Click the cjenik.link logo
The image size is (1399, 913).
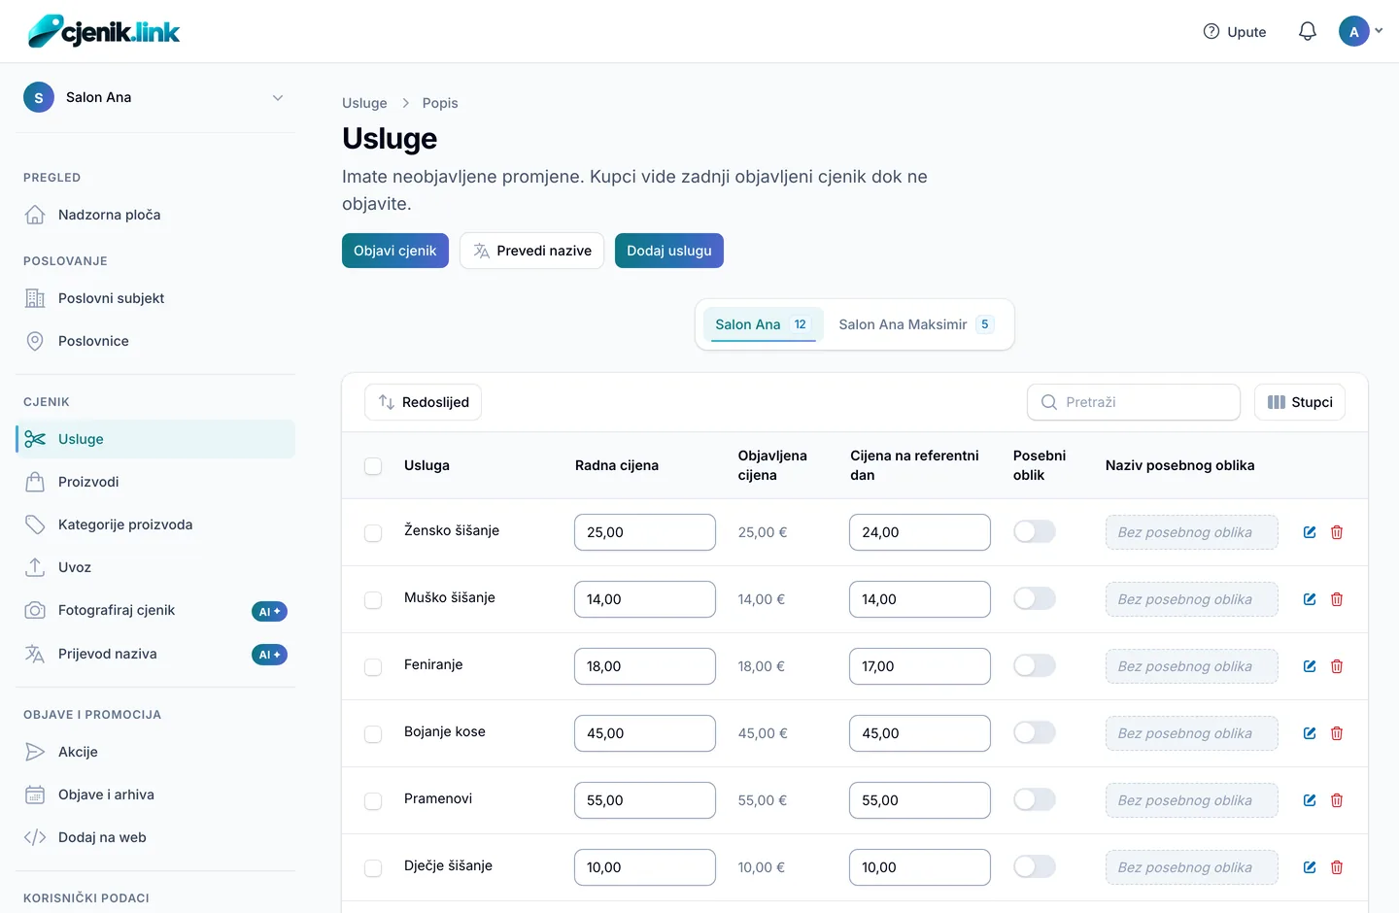[x=104, y=31]
